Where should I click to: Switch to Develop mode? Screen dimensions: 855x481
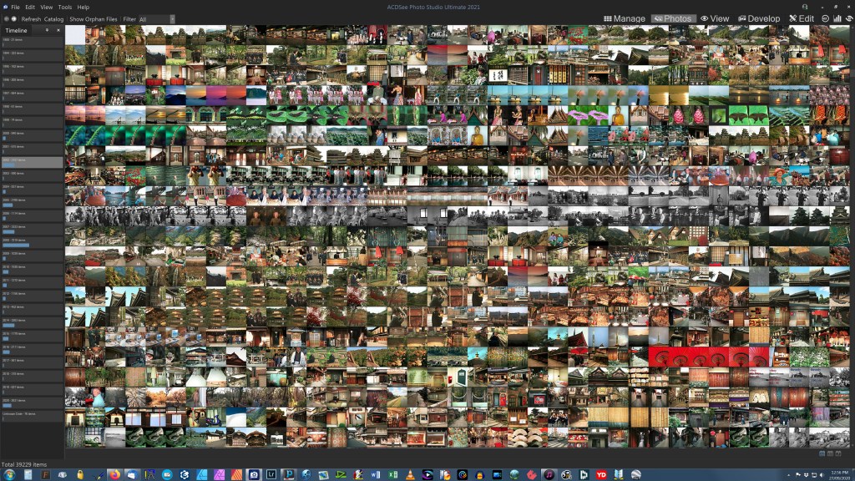[759, 18]
